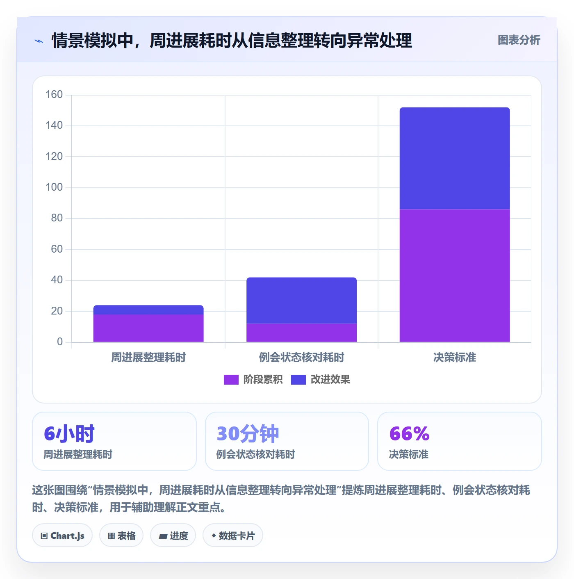Open the 66% 决策标准 data card
Screen dimensions: 574x579
[460, 441]
